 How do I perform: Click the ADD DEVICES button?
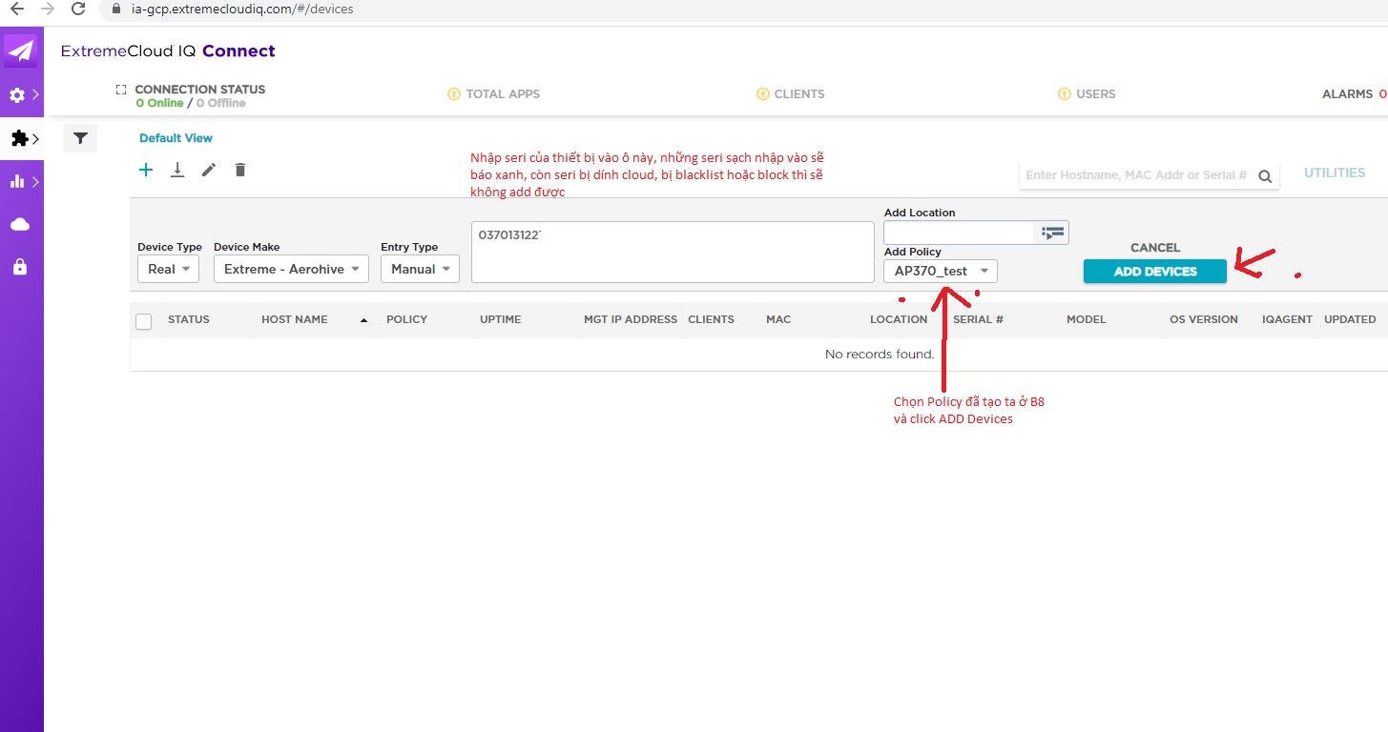(x=1154, y=272)
